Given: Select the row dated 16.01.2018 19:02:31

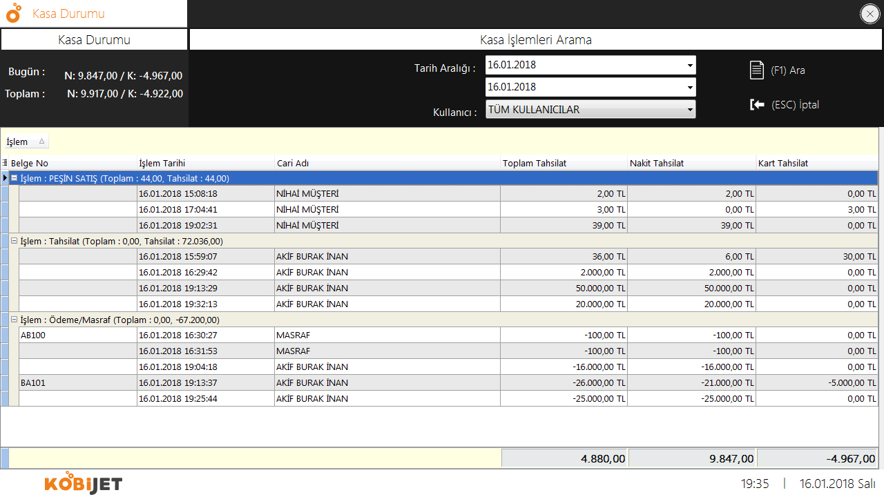Looking at the screenshot, I should (449, 225).
